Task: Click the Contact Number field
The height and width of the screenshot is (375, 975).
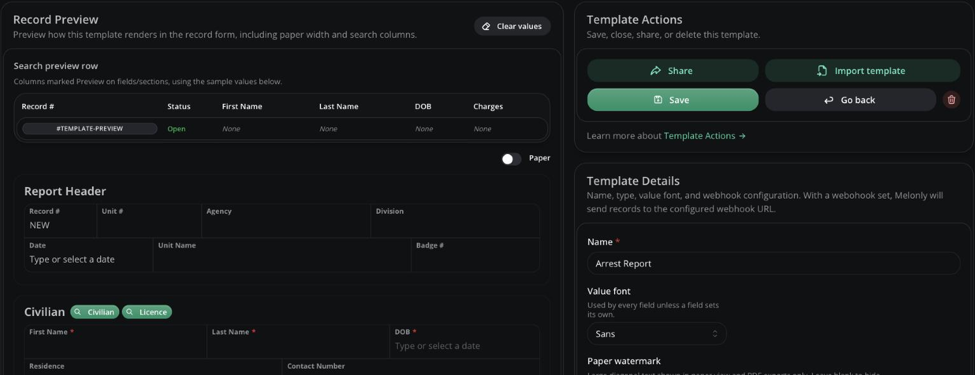Action: coord(410,367)
